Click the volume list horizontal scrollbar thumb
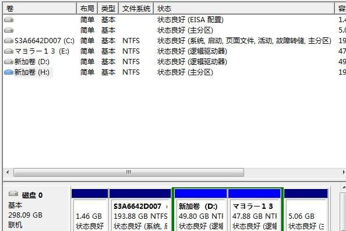 [x=129, y=172]
